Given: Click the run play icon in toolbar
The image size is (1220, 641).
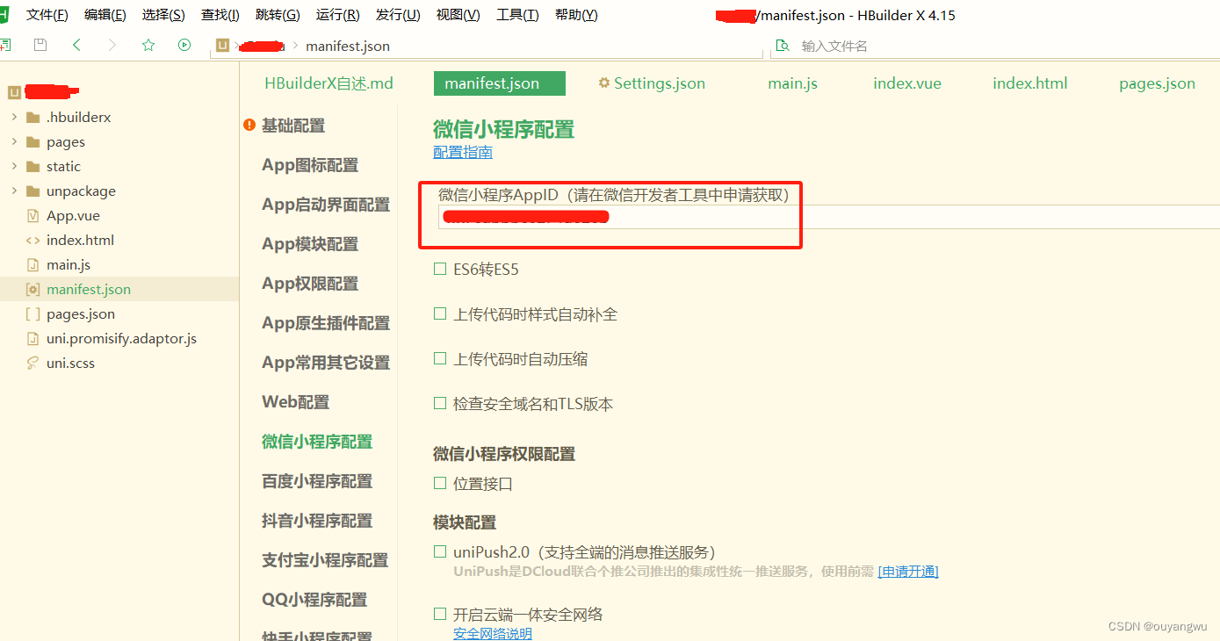Looking at the screenshot, I should tap(184, 45).
